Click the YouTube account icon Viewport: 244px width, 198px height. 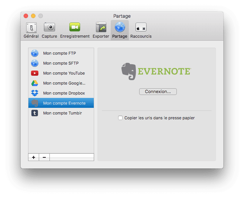[35, 73]
